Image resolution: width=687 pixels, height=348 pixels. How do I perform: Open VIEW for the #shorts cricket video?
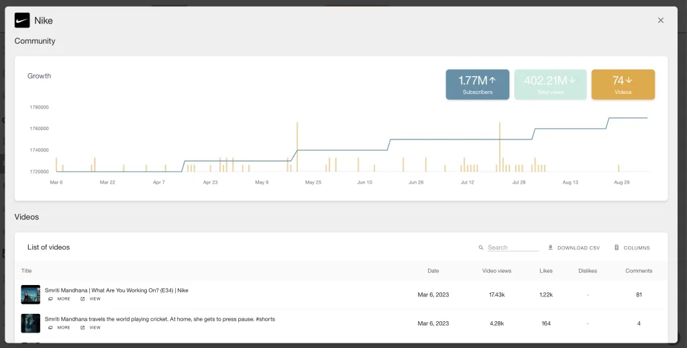click(91, 328)
